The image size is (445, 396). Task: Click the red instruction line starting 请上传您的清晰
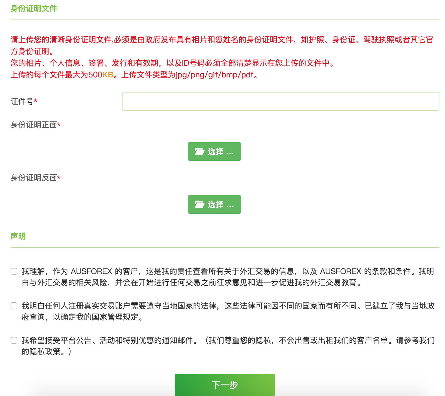[222, 40]
